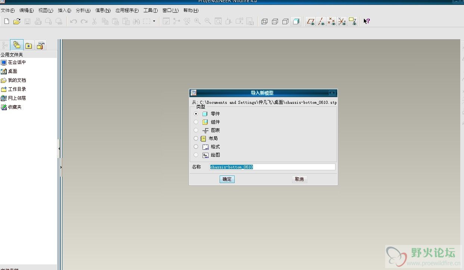Select the 格式 (Format) radio button
Image resolution: width=464 pixels, height=270 pixels.
coord(196,146)
